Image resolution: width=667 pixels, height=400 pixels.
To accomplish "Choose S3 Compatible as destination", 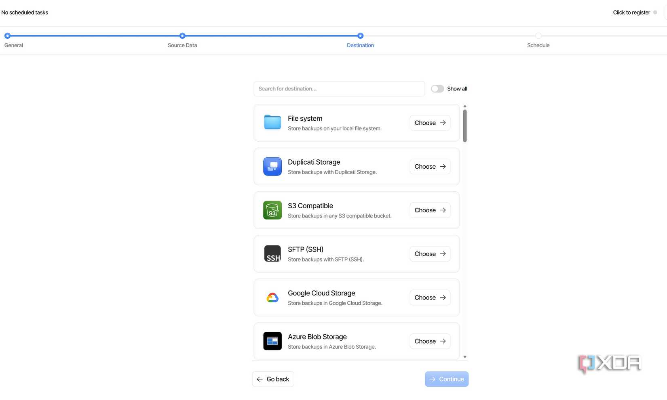I will [x=430, y=210].
